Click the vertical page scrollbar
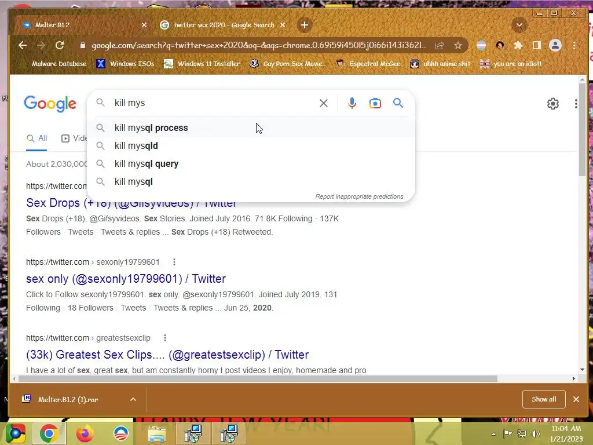This screenshot has width=593, height=445. (x=582, y=129)
